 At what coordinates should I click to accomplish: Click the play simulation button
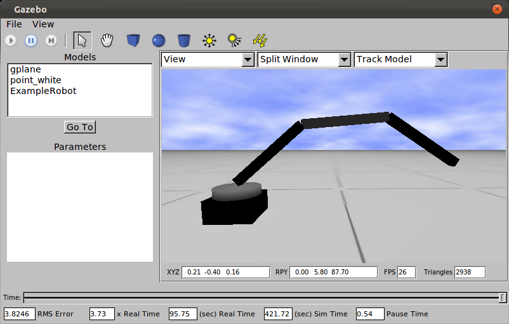click(x=11, y=41)
